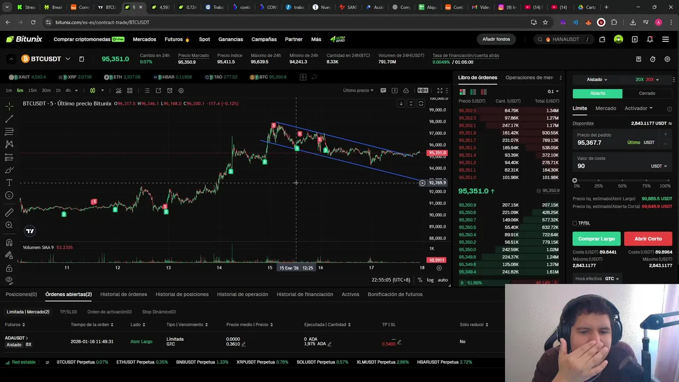The width and height of the screenshot is (679, 382).
Task: Toggle B/S trade markers on chart
Action: (423, 91)
